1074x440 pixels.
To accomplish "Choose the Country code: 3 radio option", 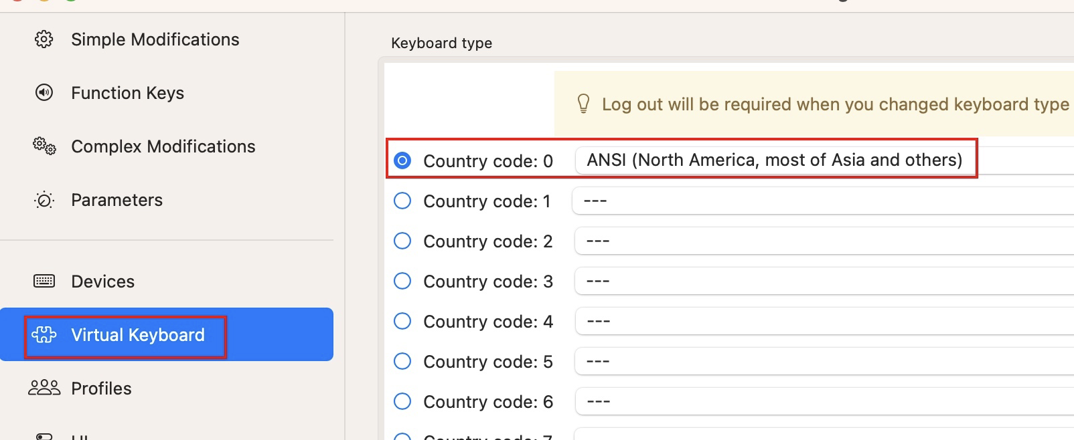I will pyautogui.click(x=402, y=281).
